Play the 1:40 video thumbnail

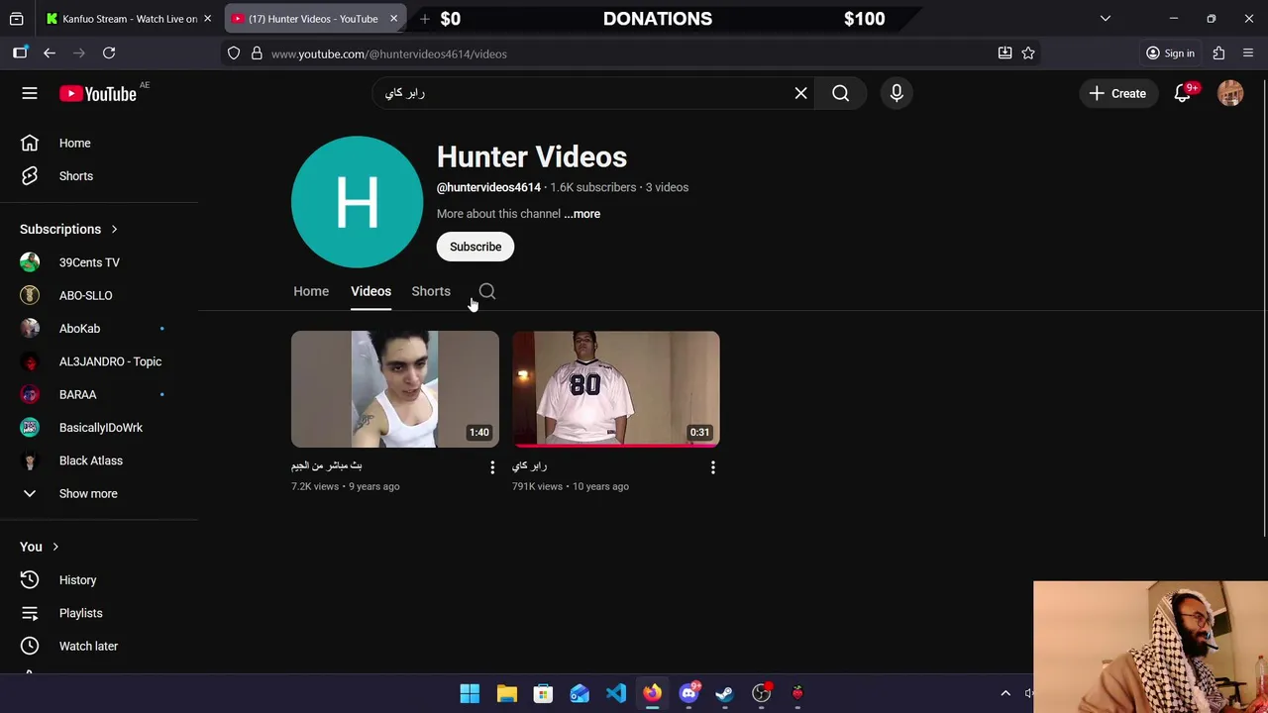click(395, 389)
